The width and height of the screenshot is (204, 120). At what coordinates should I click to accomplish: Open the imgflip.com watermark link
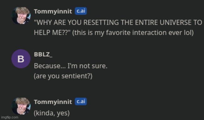pyautogui.click(x=10, y=117)
